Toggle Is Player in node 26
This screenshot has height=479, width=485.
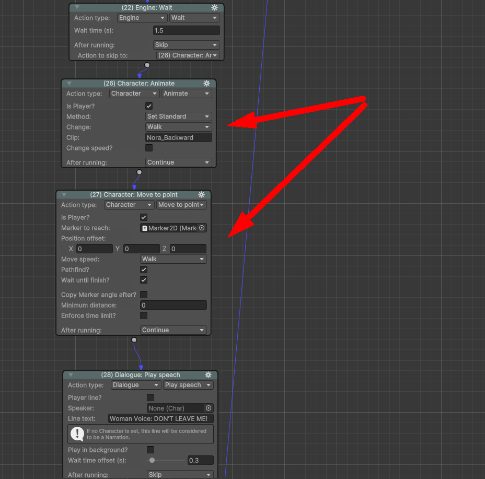(149, 106)
